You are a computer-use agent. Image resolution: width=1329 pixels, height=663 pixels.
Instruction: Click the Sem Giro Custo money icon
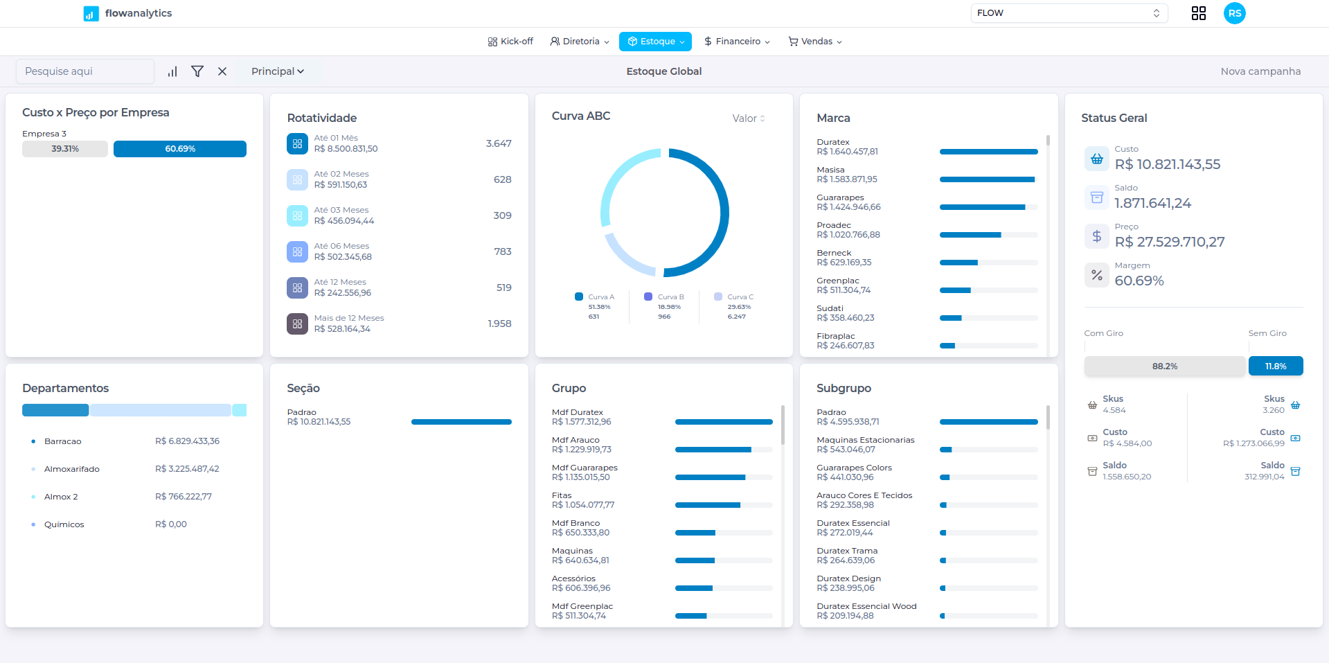[x=1296, y=438]
